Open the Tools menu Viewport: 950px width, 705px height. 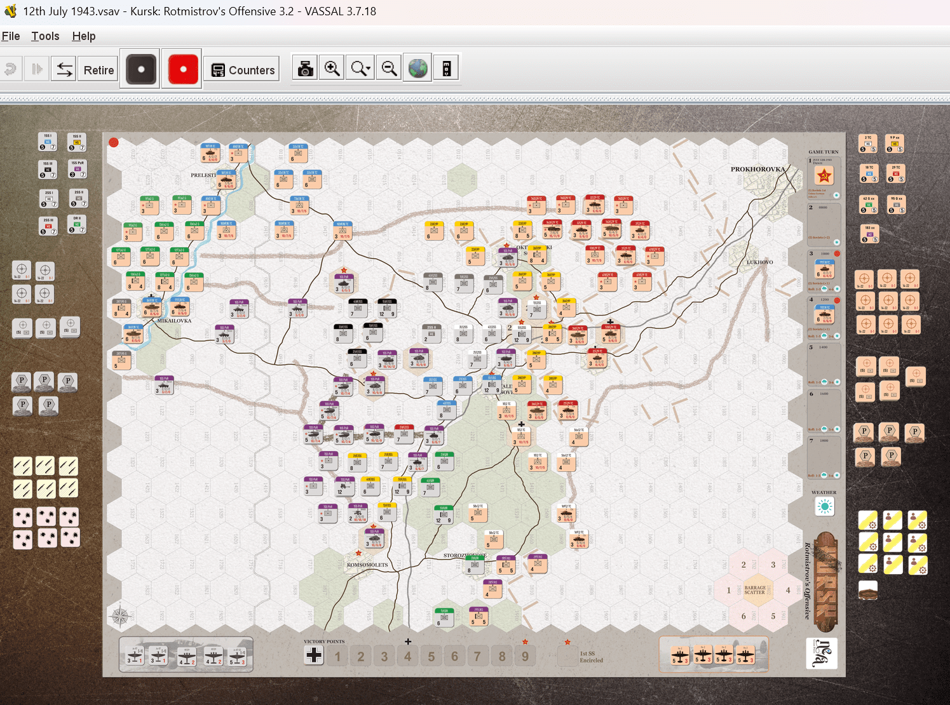(45, 36)
